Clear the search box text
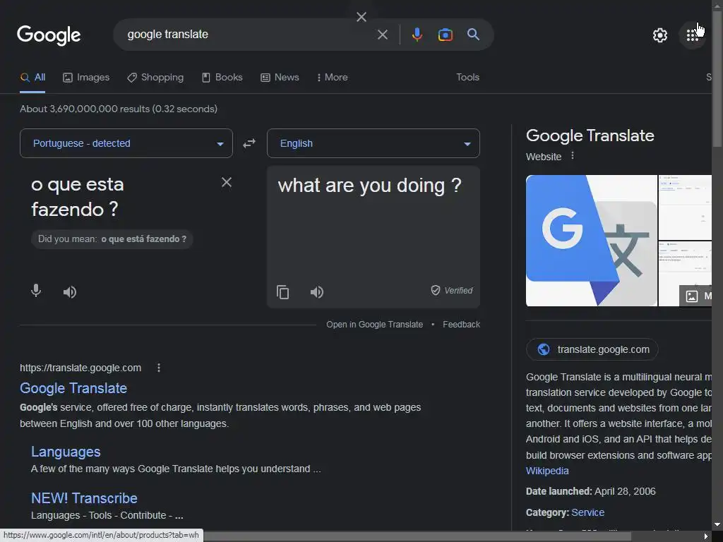723x542 pixels. 382,35
